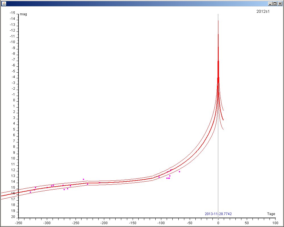Minimize the chart window
This screenshot has height=227, width=284.
click(x=270, y=4)
